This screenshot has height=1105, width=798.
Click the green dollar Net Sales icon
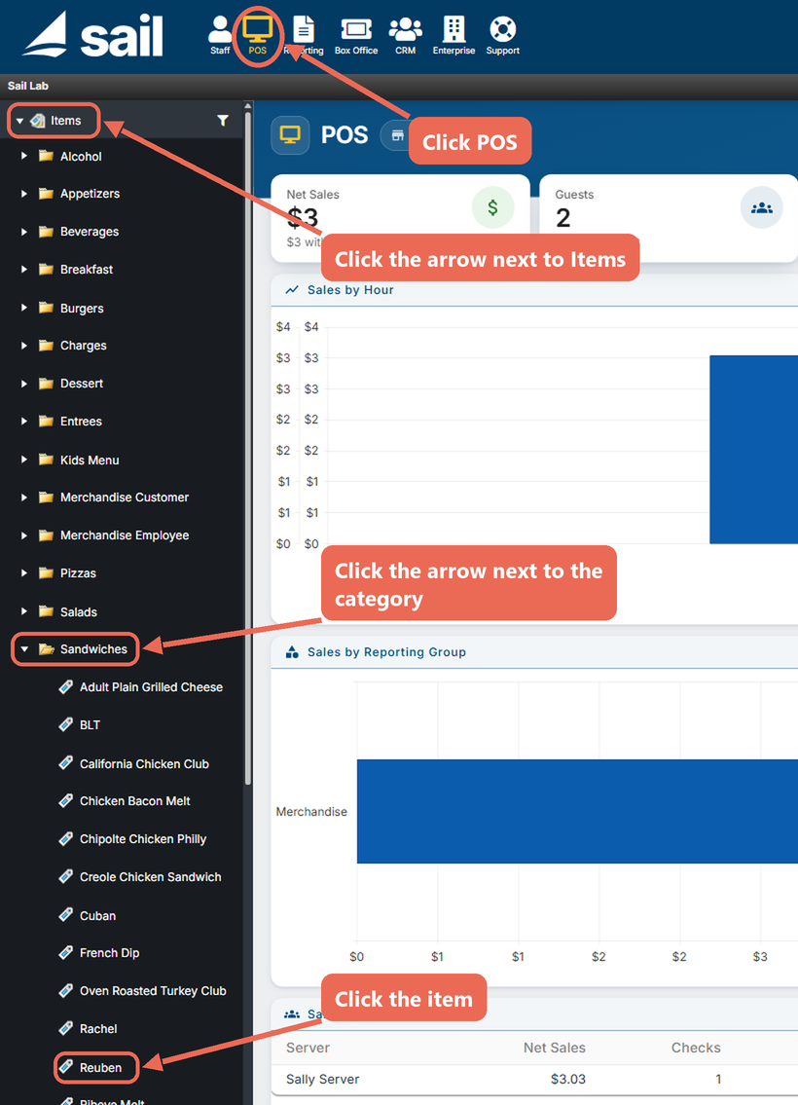pos(492,207)
